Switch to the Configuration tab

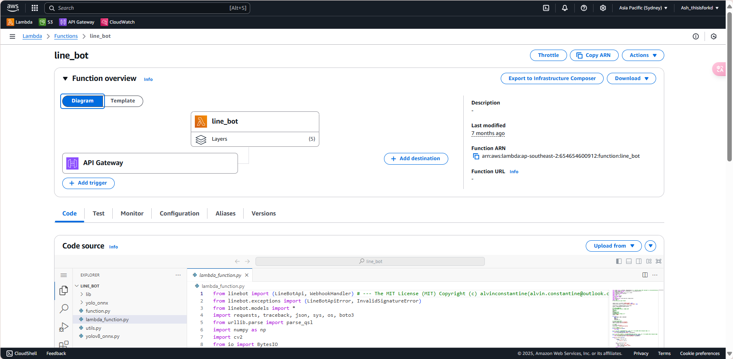(x=179, y=213)
